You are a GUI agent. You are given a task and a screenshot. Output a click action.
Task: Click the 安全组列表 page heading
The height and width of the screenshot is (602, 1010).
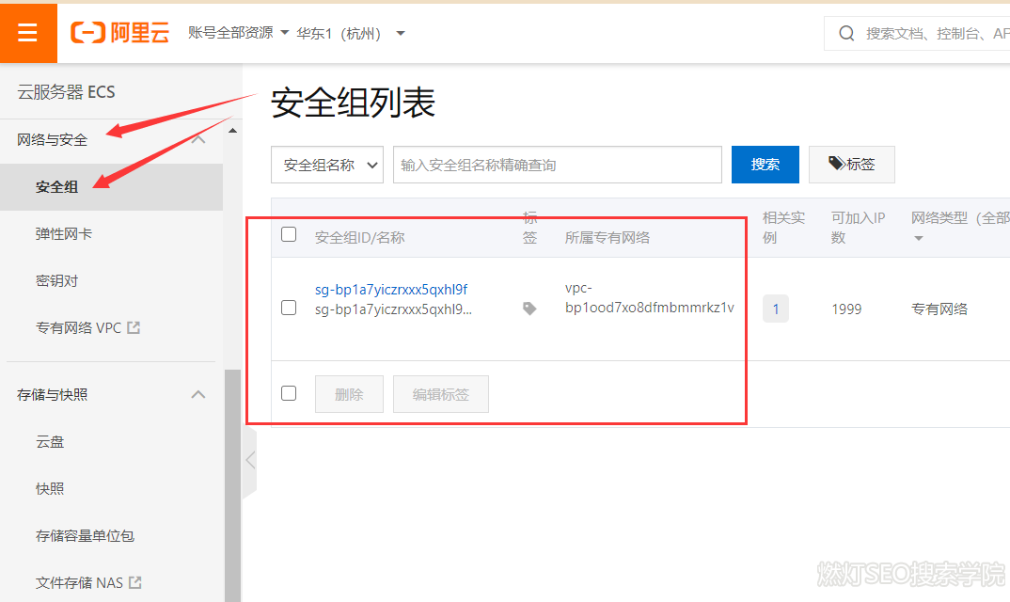click(x=353, y=103)
